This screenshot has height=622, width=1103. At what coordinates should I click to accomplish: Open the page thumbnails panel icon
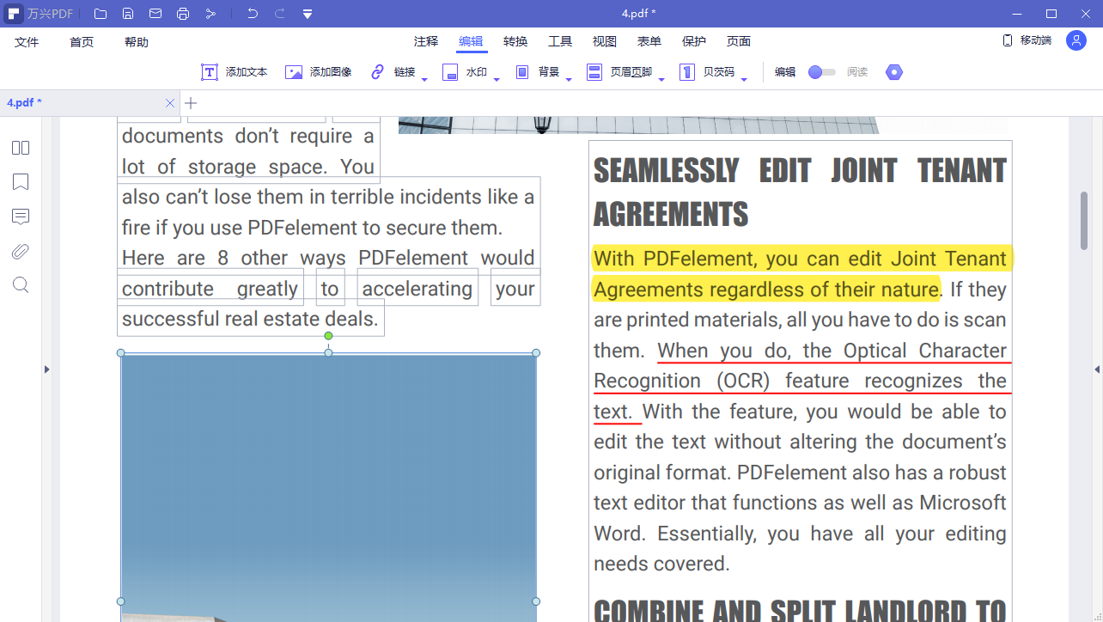coord(21,148)
